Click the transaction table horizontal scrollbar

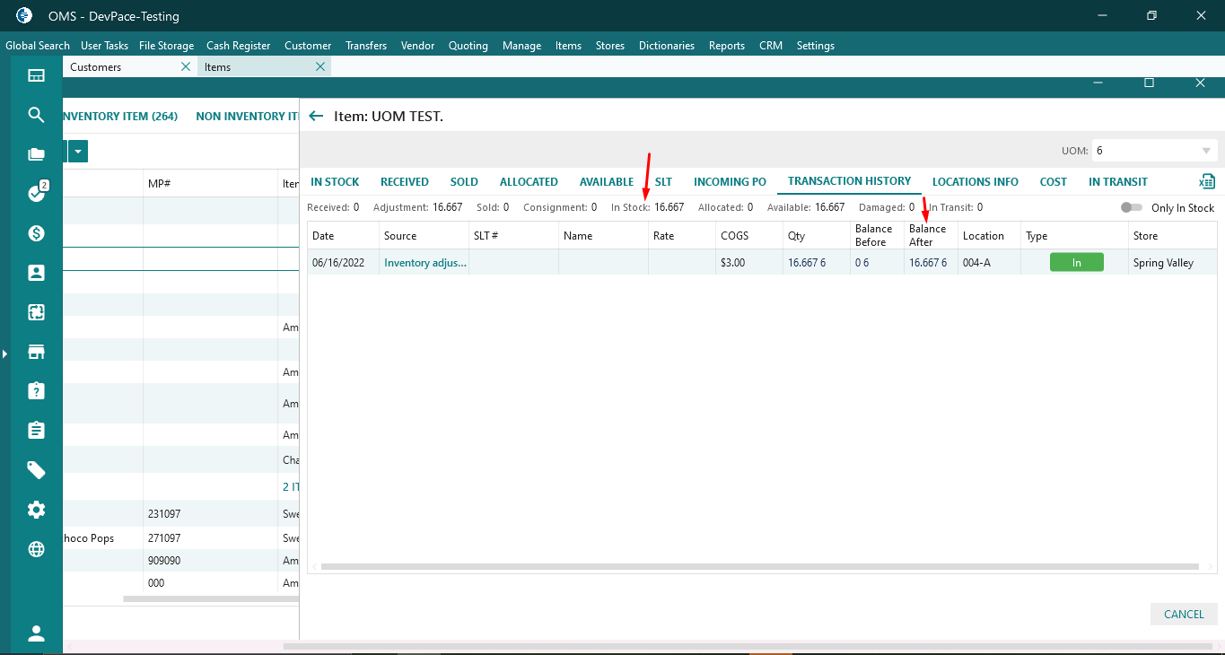click(758, 567)
